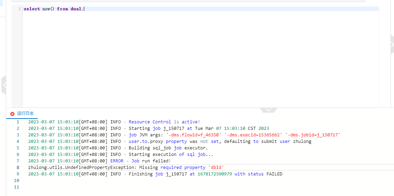Click editor line number 1 in gutter
Screen dimensions: 394x196
pyautogui.click(x=19, y=9)
